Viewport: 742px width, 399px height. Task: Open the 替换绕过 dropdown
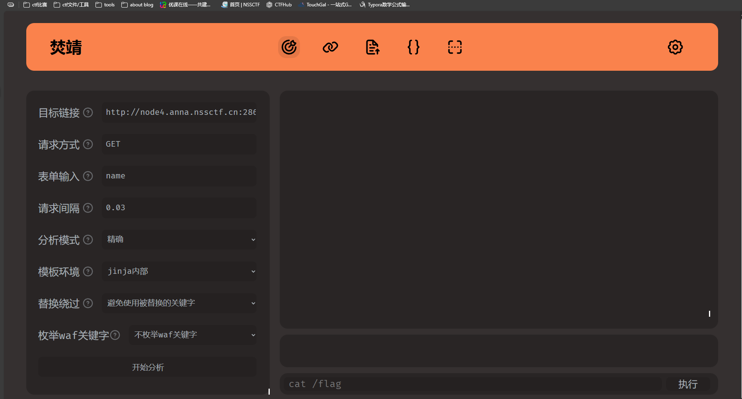[179, 303]
